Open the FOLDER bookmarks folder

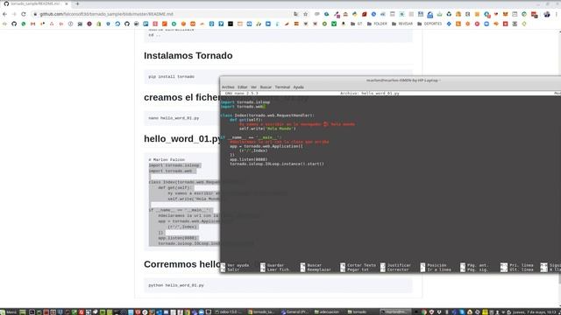tap(377, 24)
